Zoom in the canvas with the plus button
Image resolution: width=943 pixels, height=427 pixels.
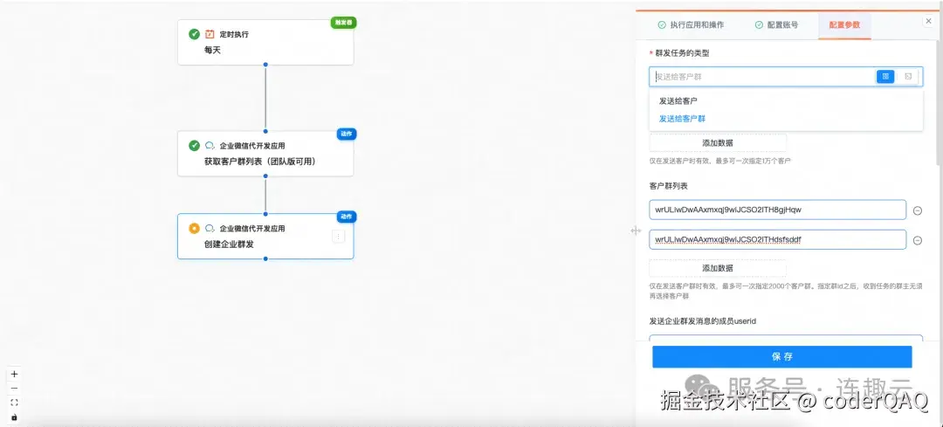click(x=15, y=374)
